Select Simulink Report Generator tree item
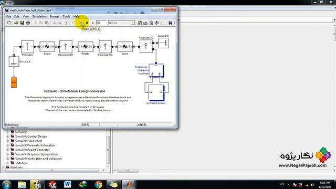Image resolution: width=336 pixels, height=189 pixels. coord(33,150)
